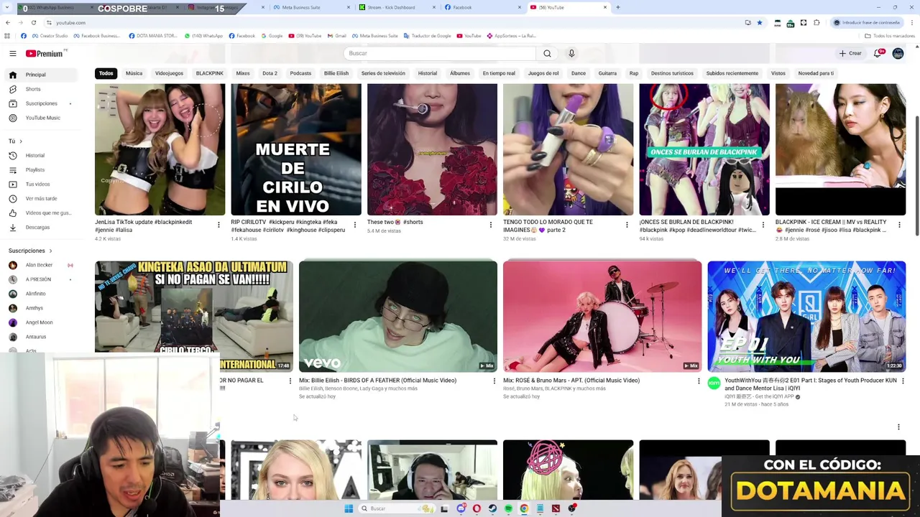
Task: Select the Dota 2 filter chip
Action: 270,73
